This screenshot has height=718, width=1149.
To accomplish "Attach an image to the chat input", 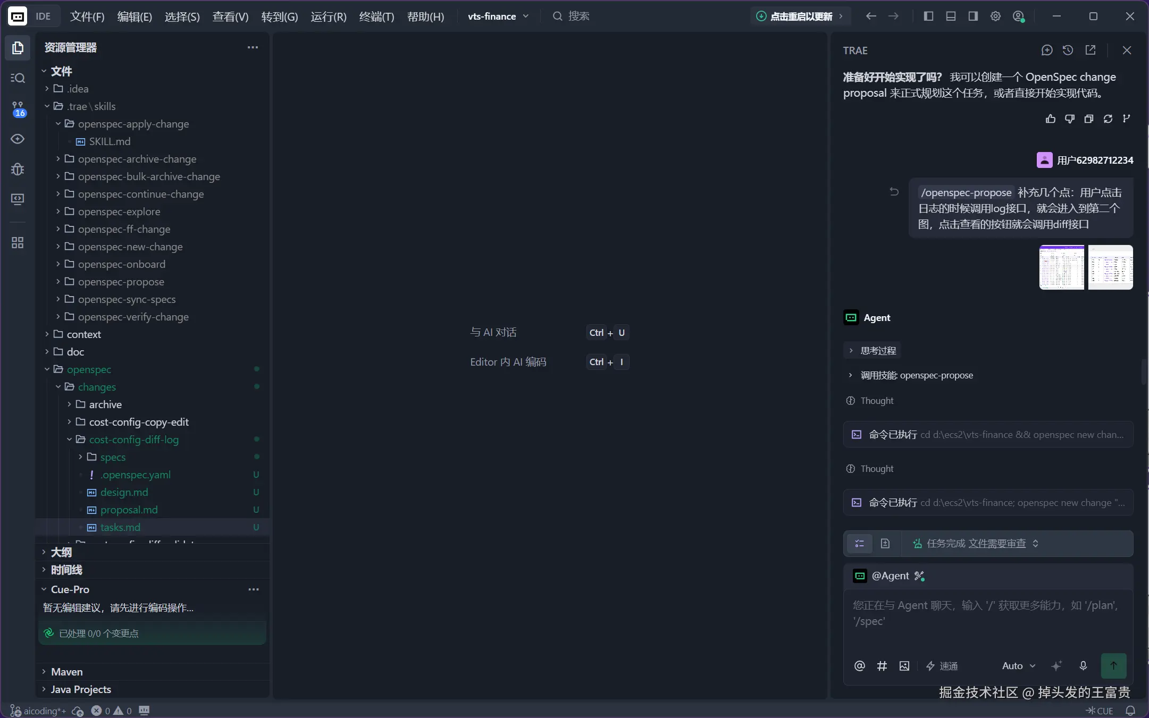I will click(x=904, y=666).
